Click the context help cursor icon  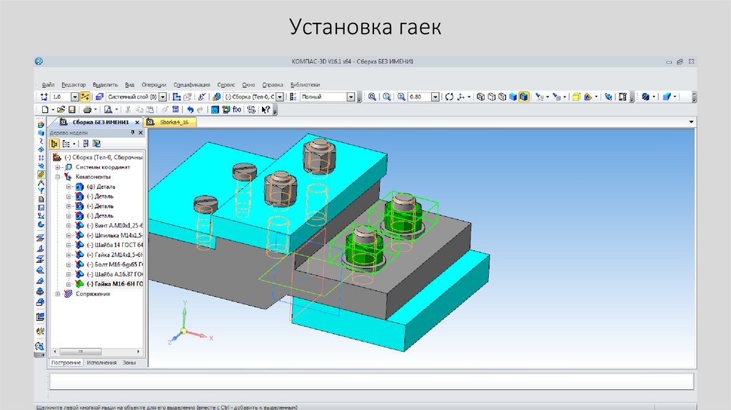coord(265,109)
